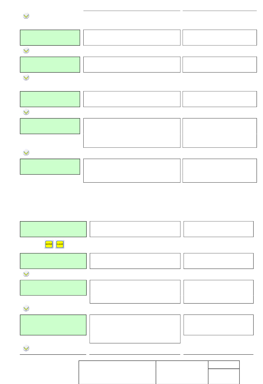Click the down-arrow chevron below the fourth green display
Screen dimensions: 263x384
26,152
